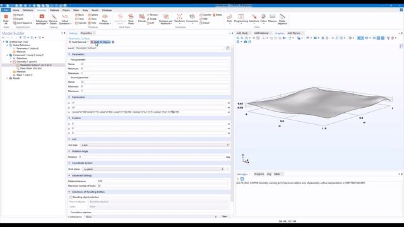Select Form Union node in tree
404x227 pixels.
tap(31, 69)
